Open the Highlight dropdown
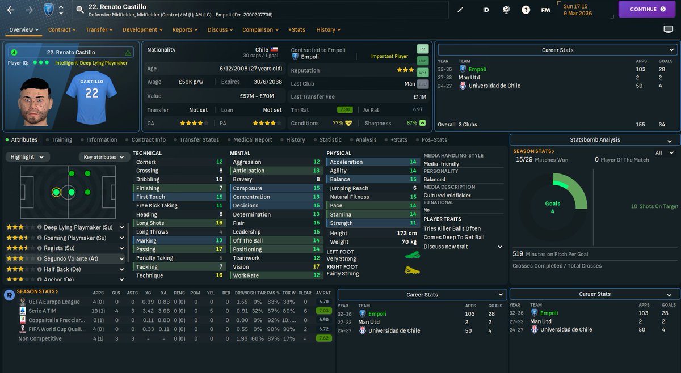 (x=27, y=157)
